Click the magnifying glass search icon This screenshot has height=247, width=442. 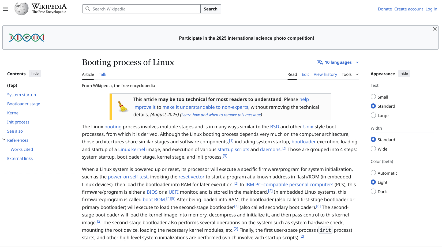88,9
